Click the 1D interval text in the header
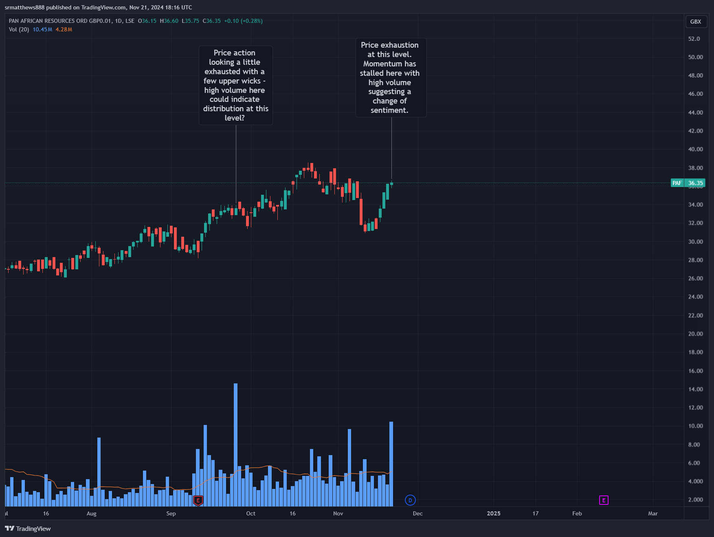 118,21
